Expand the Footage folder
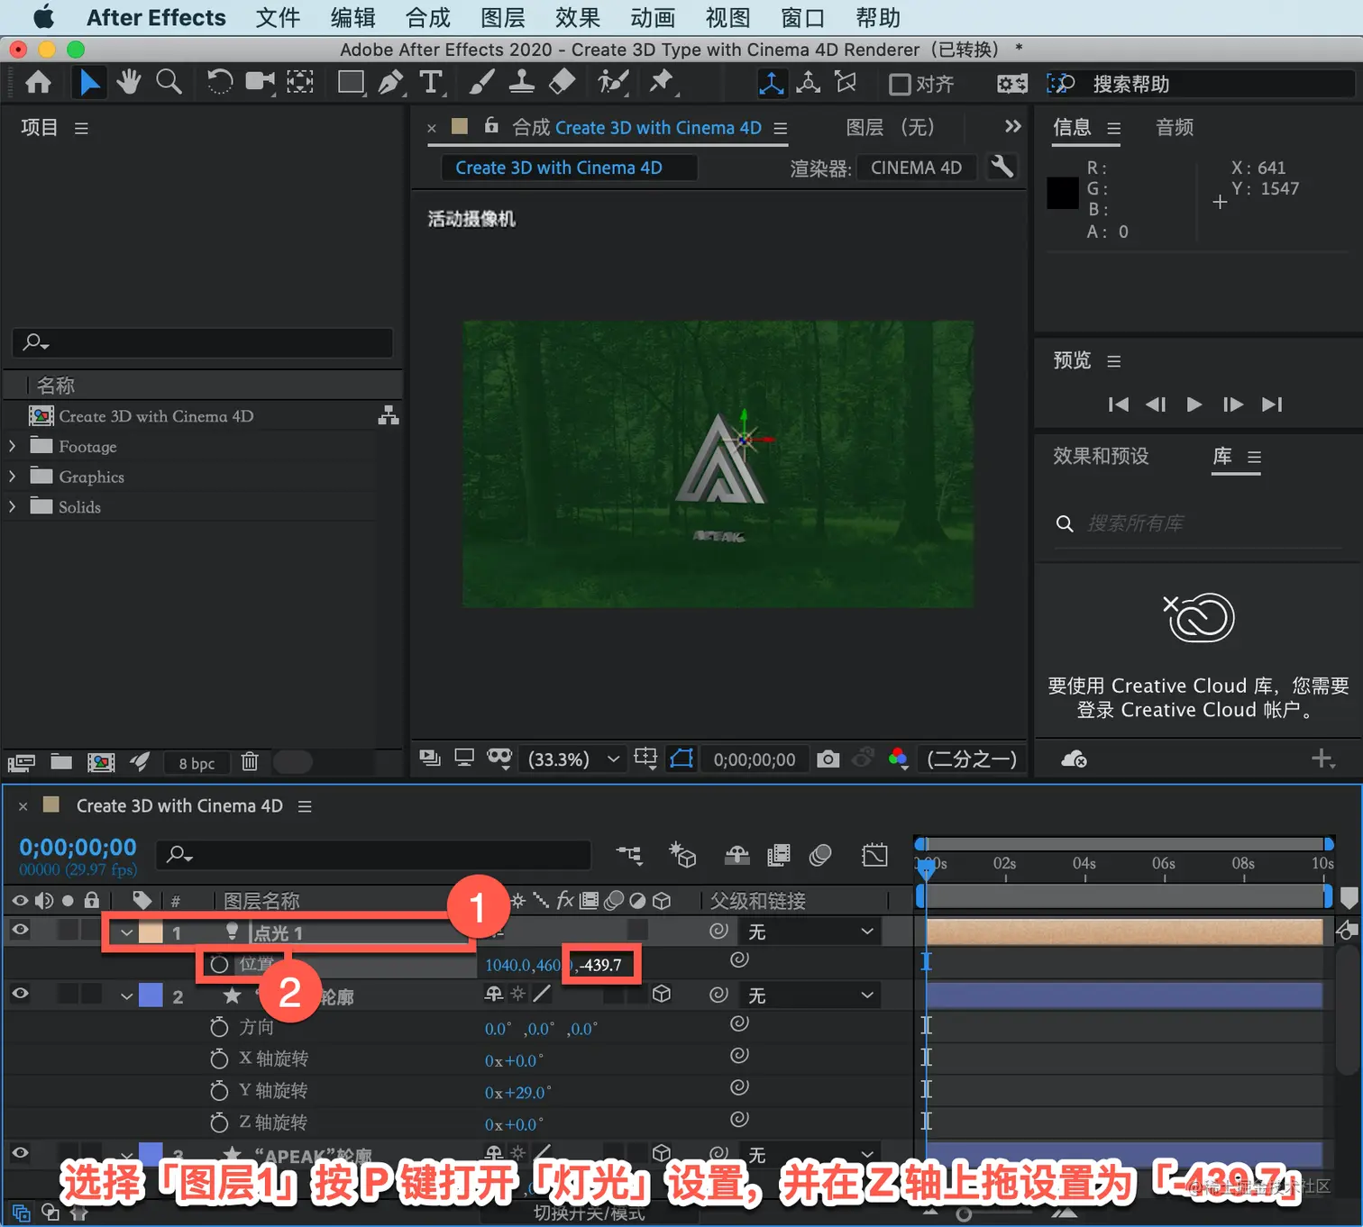Viewport: 1363px width, 1227px height. point(12,446)
